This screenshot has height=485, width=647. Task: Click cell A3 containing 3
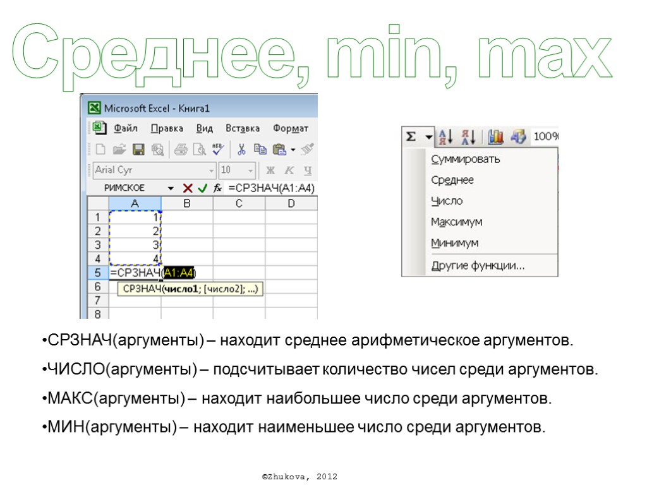click(x=135, y=244)
